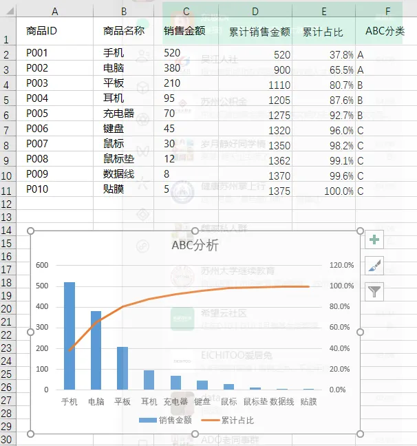
Task: Select the 耳机 cell in column B
Action: click(x=123, y=98)
